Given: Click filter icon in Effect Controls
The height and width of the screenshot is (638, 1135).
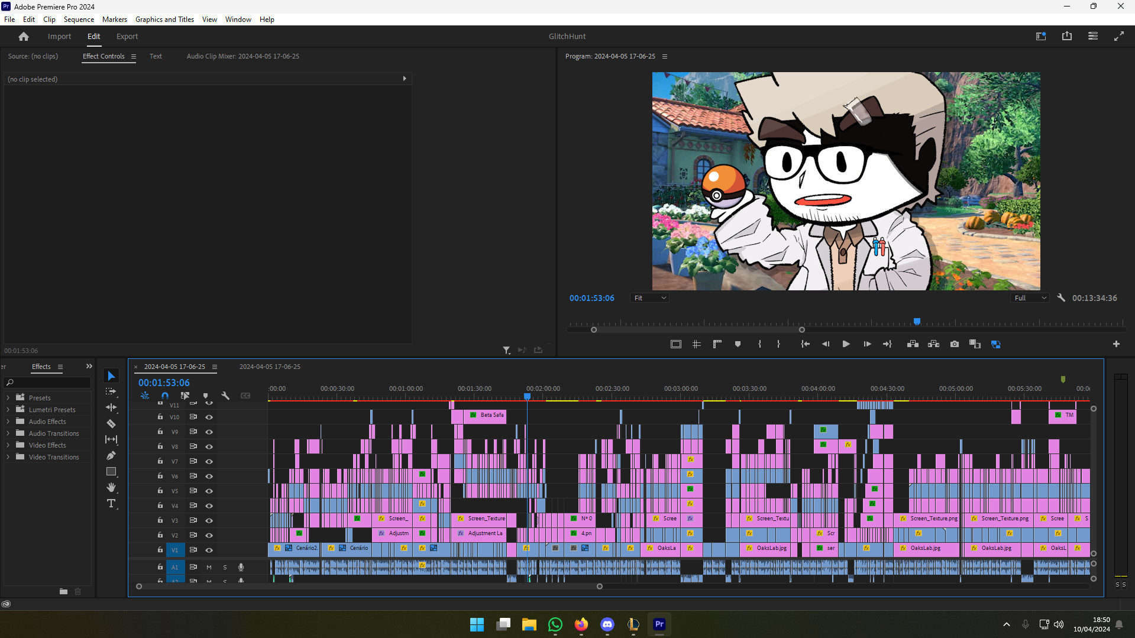Looking at the screenshot, I should point(506,350).
